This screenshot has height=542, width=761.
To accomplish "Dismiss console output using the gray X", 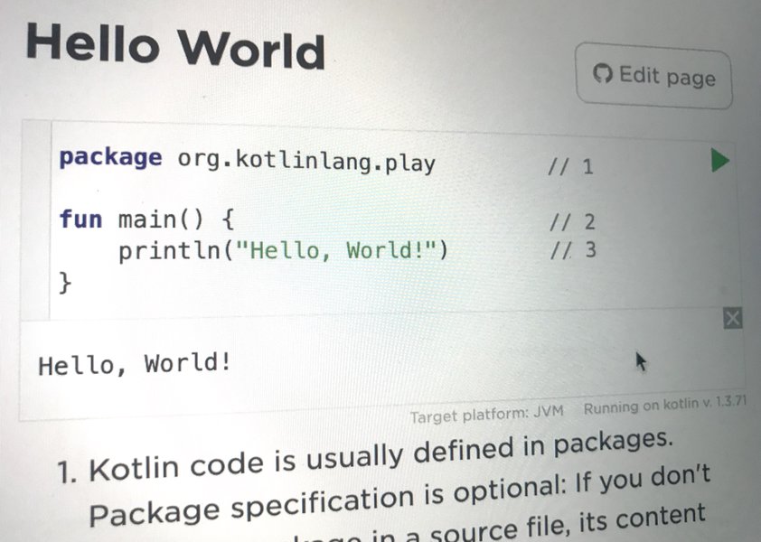I will coord(732,318).
